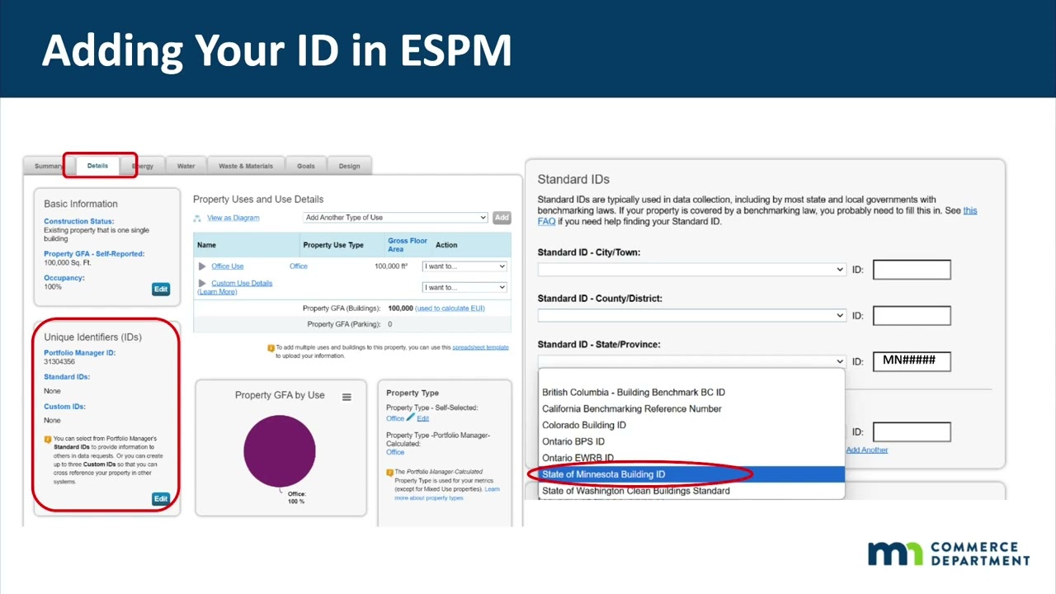Click the tip icon beside spreadsheet template note

271,348
